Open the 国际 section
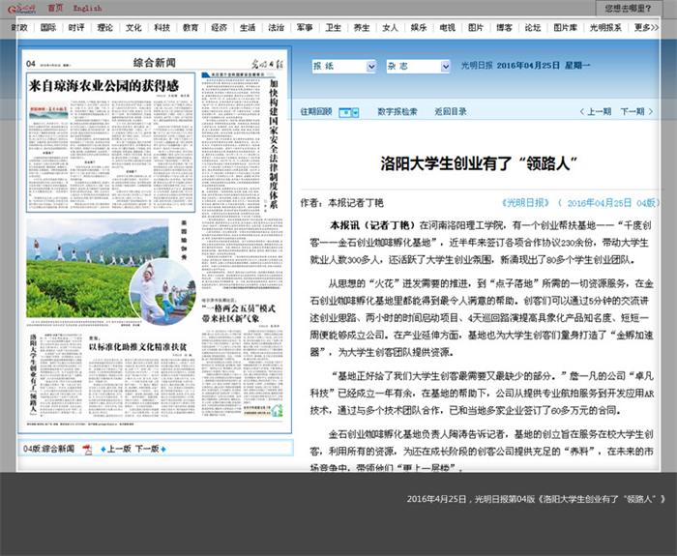Viewport: 677px width, 556px height. click(48, 28)
